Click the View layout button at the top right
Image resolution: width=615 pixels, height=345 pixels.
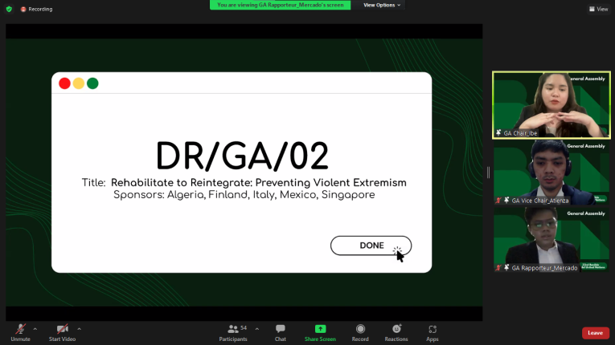[x=599, y=9]
